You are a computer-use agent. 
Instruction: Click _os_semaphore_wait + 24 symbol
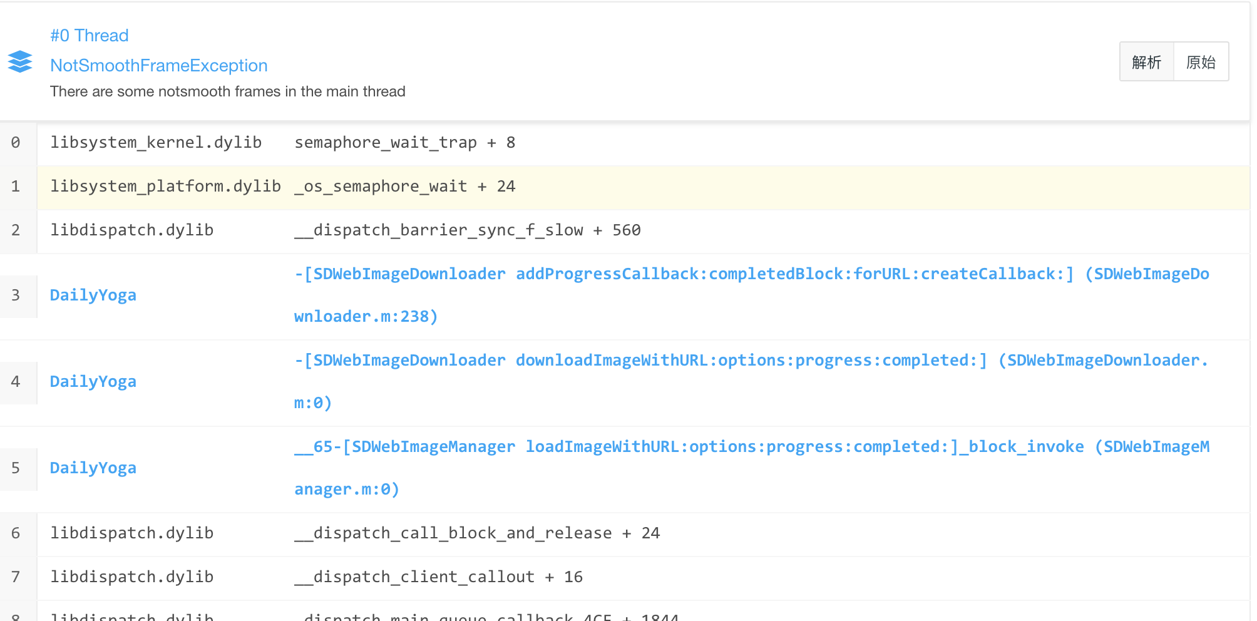405,187
